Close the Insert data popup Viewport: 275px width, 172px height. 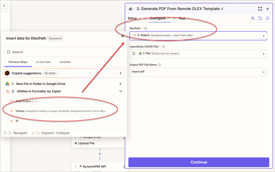(x=123, y=36)
